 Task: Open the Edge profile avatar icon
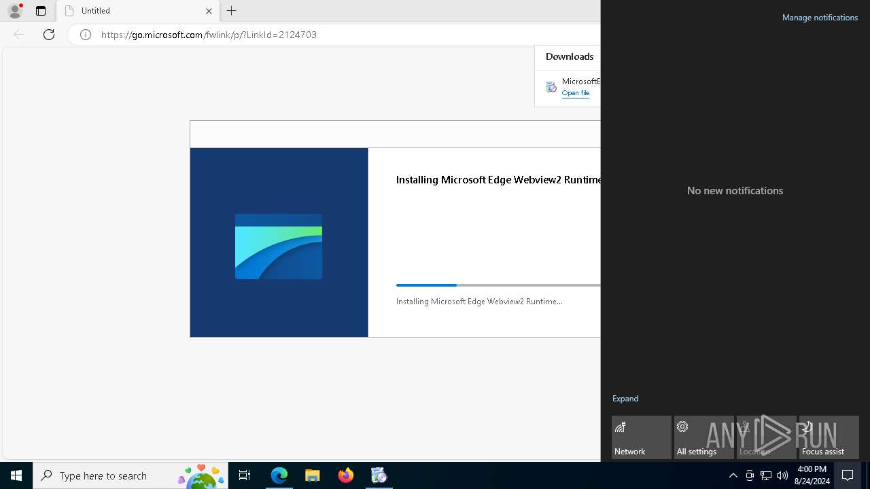[14, 11]
